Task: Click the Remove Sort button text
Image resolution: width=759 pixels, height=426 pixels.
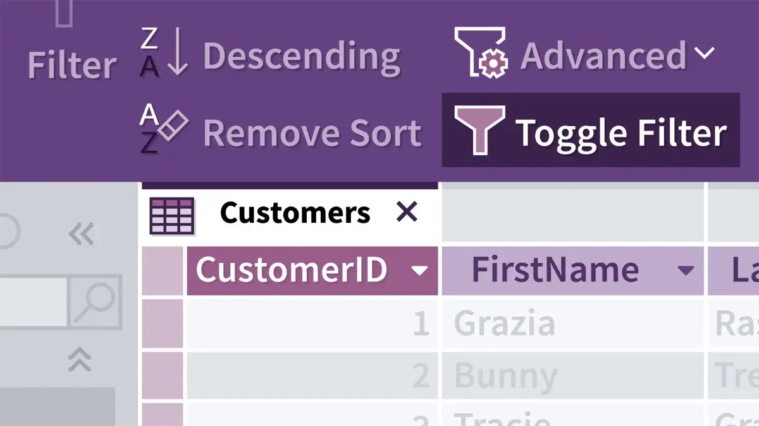Action: [x=312, y=133]
